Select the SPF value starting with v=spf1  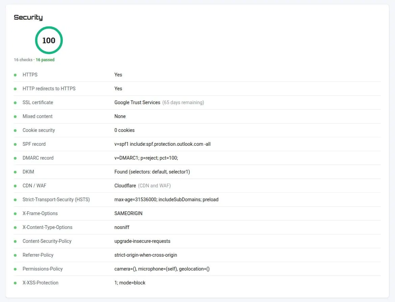[x=162, y=144]
